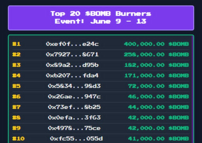Viewport: 202px width, 143px height.
Task: Select rank label #1
Action: pos(16,44)
